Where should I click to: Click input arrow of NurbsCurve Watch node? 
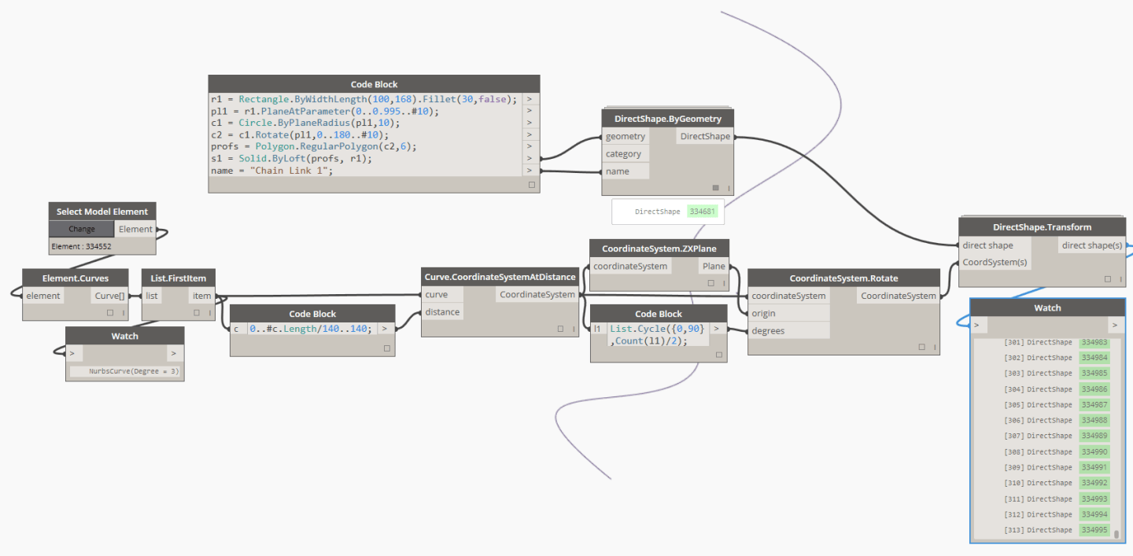click(x=74, y=354)
